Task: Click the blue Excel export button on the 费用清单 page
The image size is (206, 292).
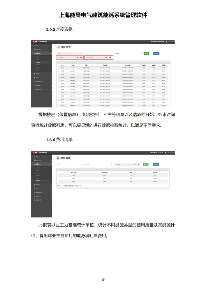Action: click(x=156, y=164)
